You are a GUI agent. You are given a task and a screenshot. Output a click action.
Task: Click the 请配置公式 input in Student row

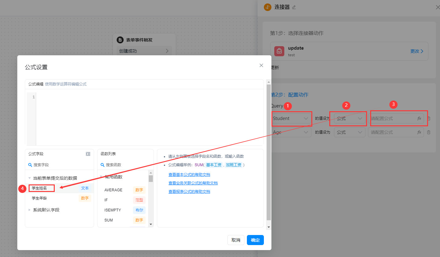pos(396,118)
